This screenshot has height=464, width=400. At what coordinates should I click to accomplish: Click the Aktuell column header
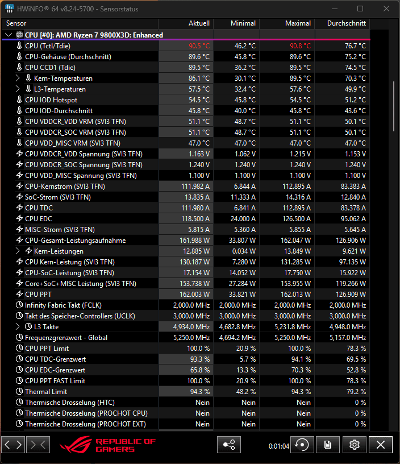pos(186,23)
